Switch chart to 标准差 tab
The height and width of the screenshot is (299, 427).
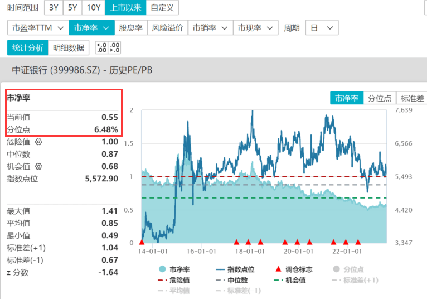412,98
